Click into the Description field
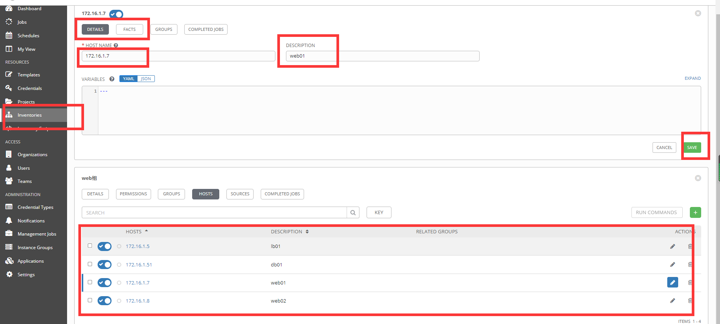 (x=383, y=56)
